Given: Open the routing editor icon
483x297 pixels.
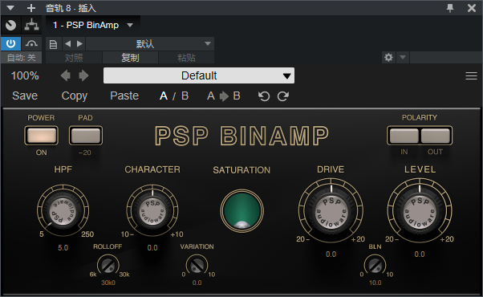Looking at the screenshot, I should point(32,25).
